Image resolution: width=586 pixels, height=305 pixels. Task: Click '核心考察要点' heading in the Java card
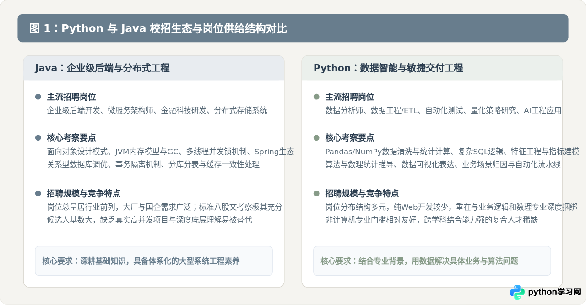point(71,138)
